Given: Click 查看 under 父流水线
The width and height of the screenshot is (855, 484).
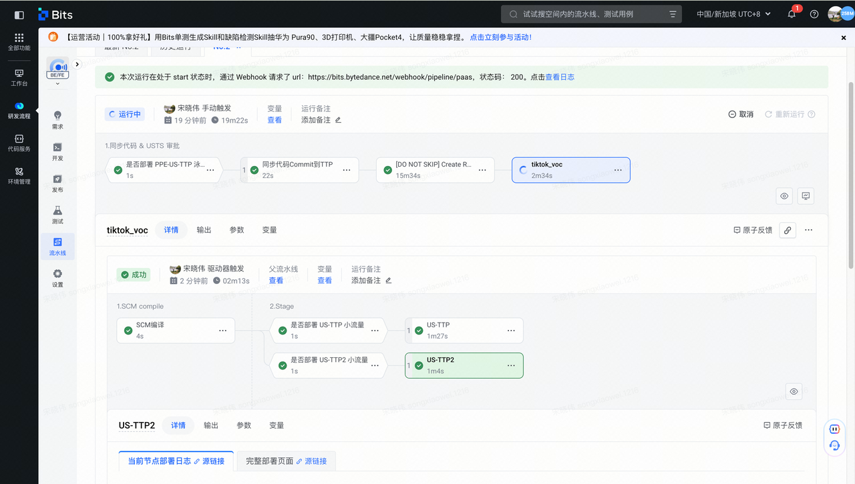Looking at the screenshot, I should 276,281.
